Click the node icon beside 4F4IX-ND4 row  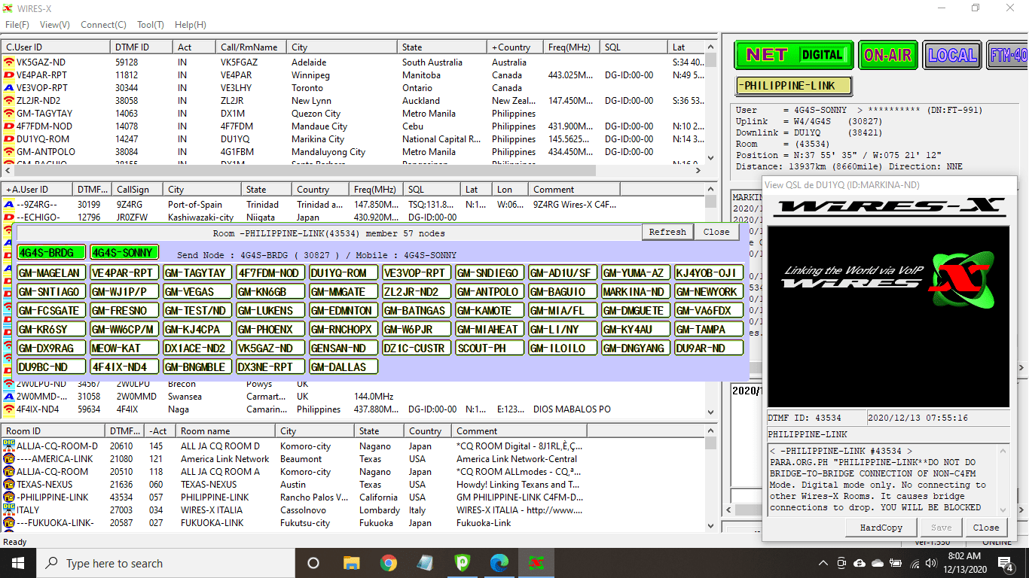coord(9,409)
